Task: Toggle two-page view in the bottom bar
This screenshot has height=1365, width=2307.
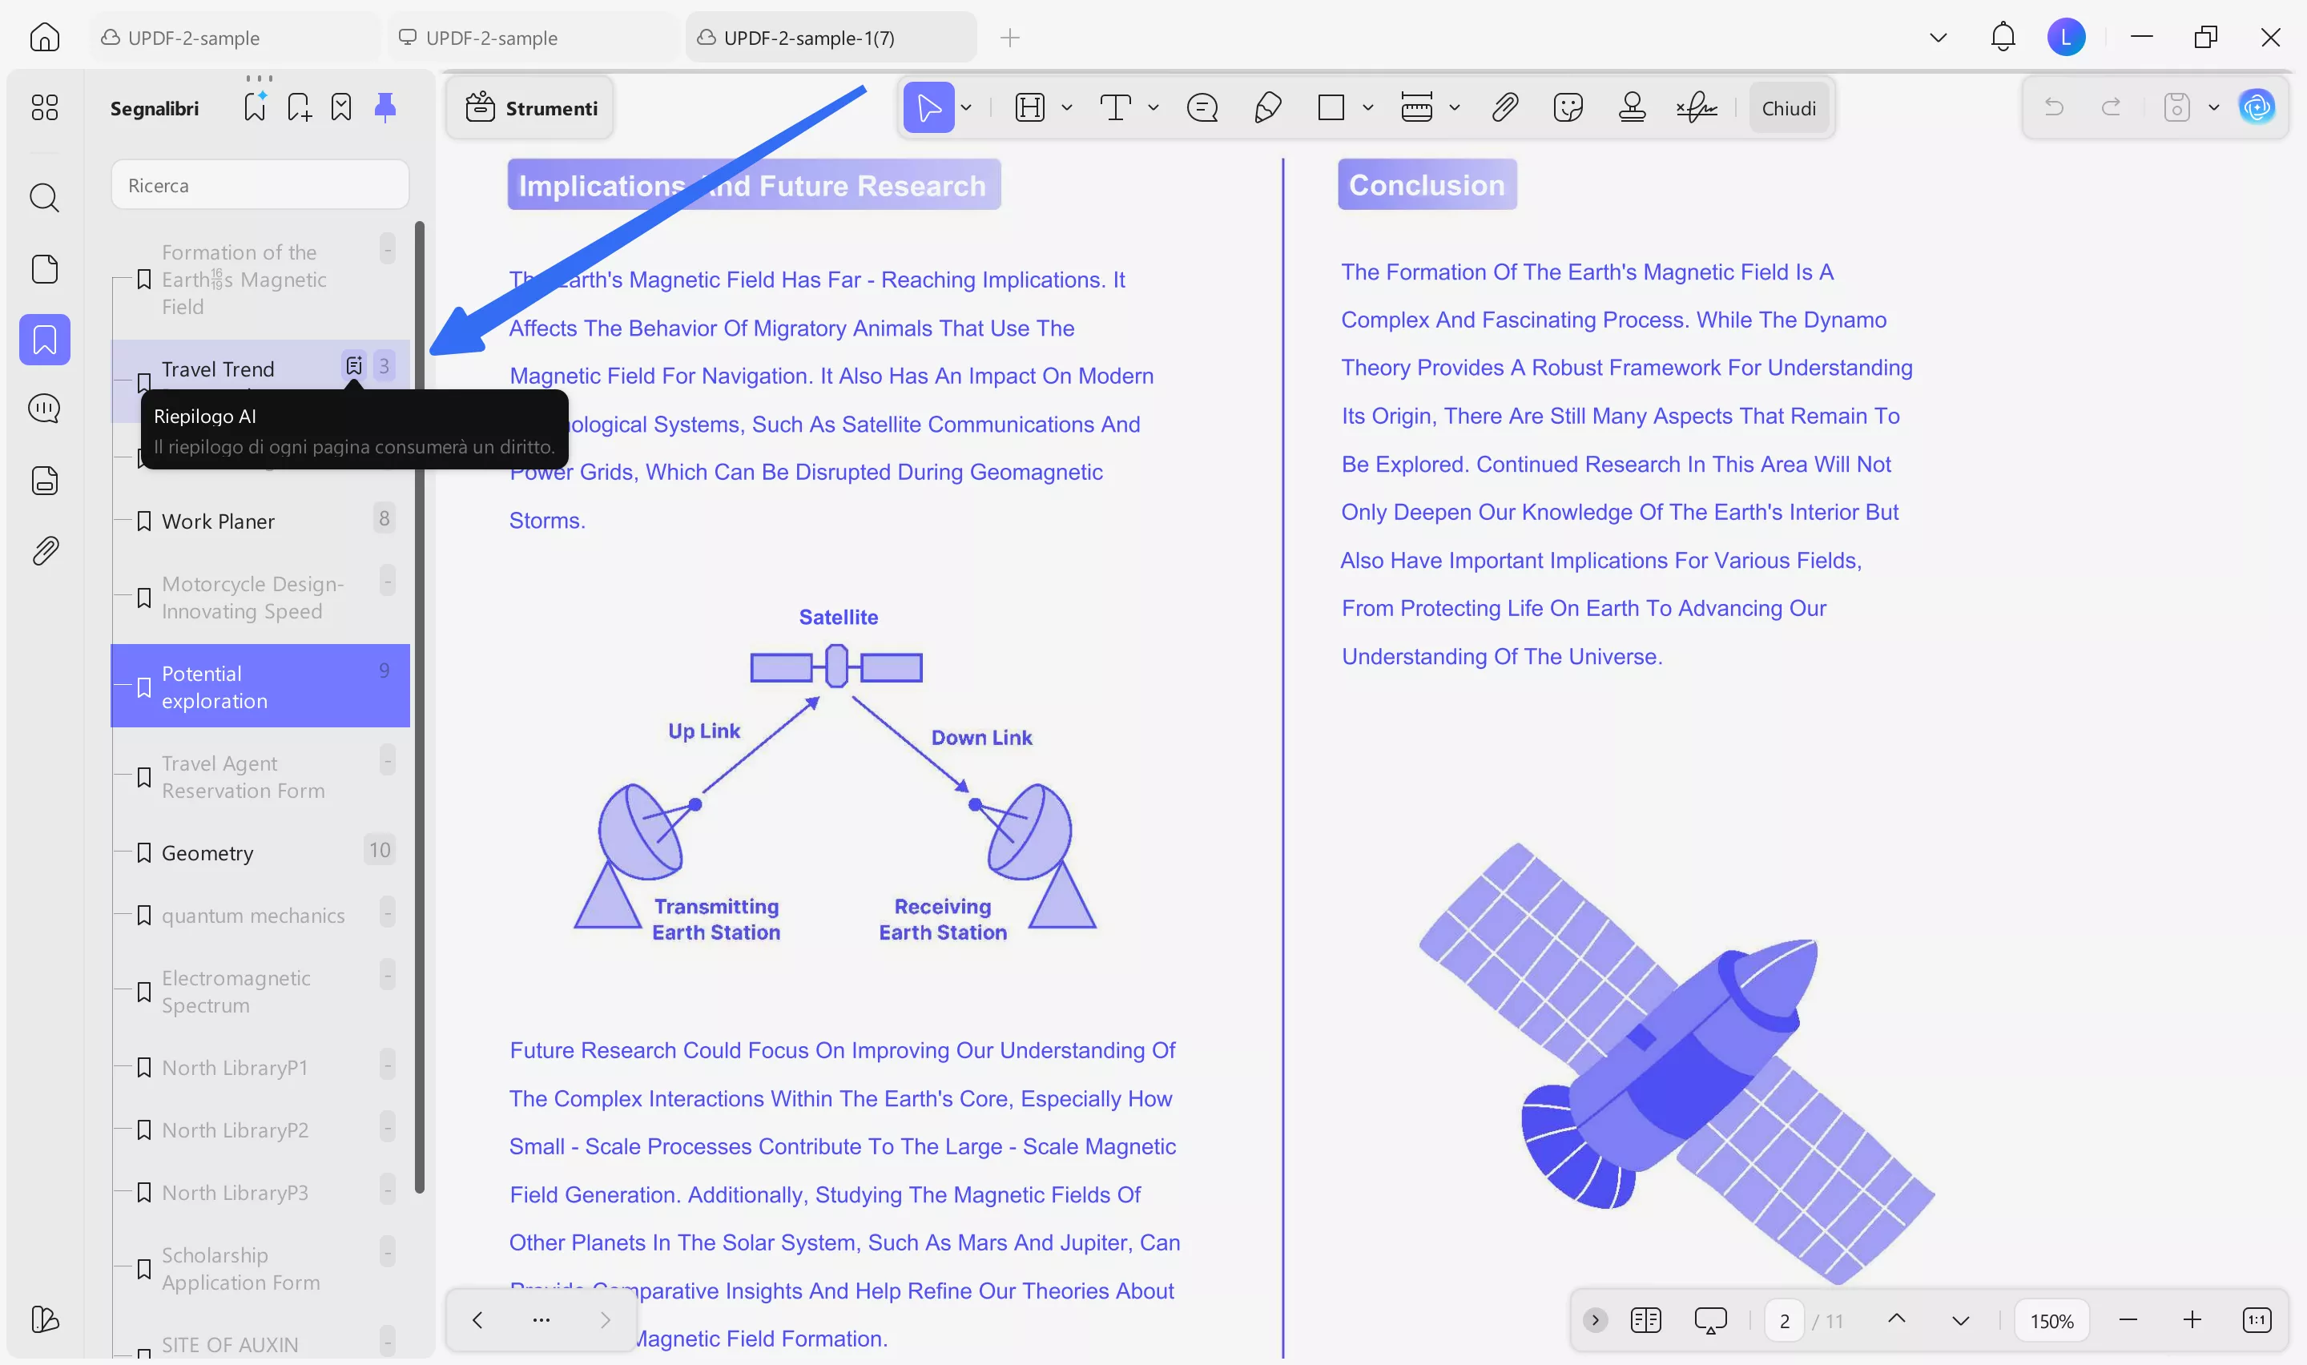Action: click(1645, 1319)
